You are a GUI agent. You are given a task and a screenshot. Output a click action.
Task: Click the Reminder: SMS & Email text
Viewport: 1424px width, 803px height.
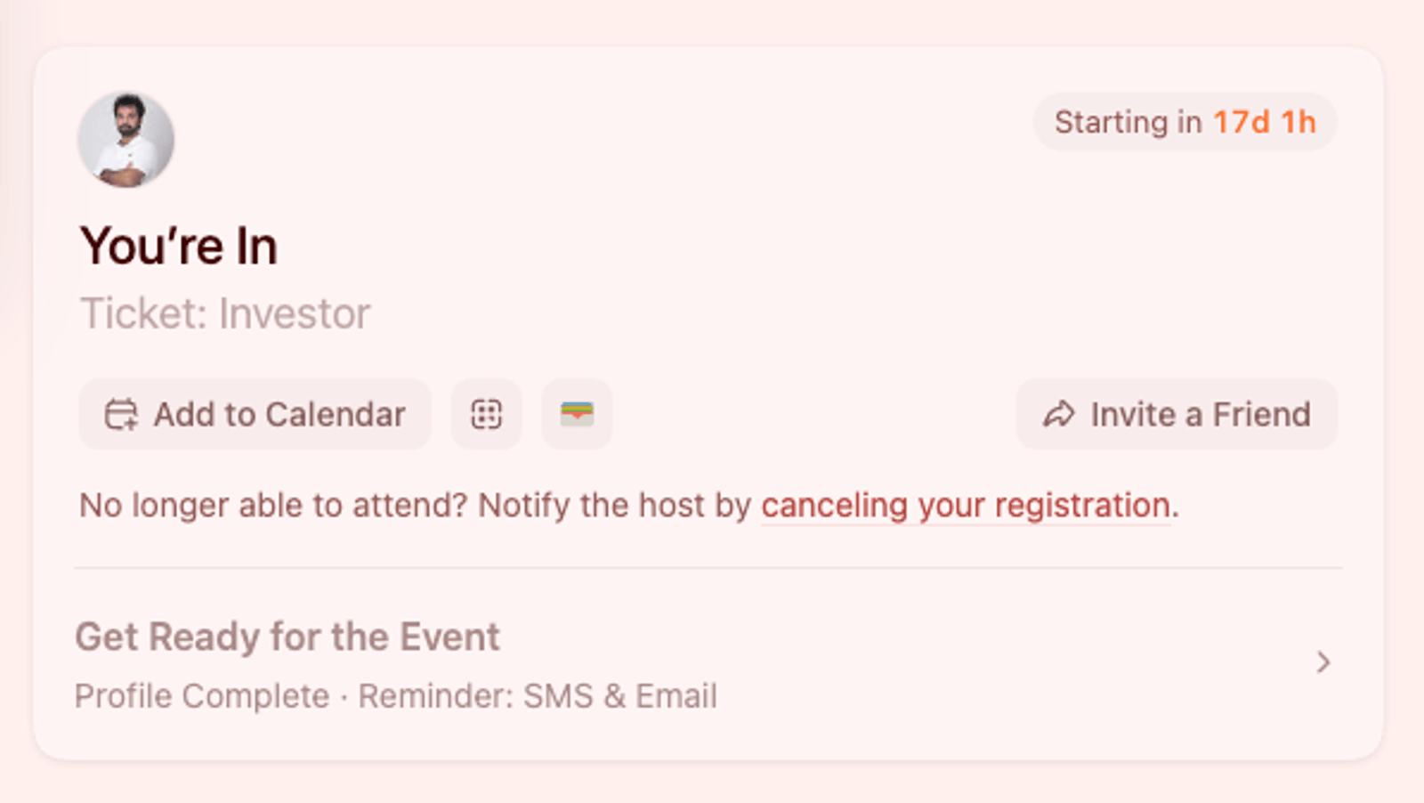[x=538, y=696]
